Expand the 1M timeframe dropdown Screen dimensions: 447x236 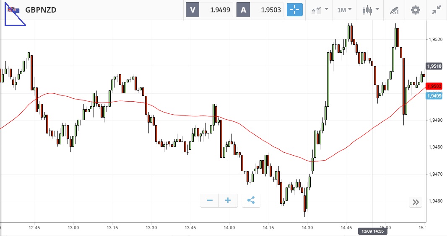[344, 10]
